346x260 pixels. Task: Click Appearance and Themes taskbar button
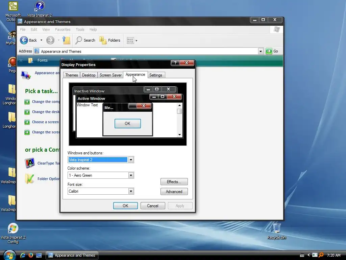point(72,255)
